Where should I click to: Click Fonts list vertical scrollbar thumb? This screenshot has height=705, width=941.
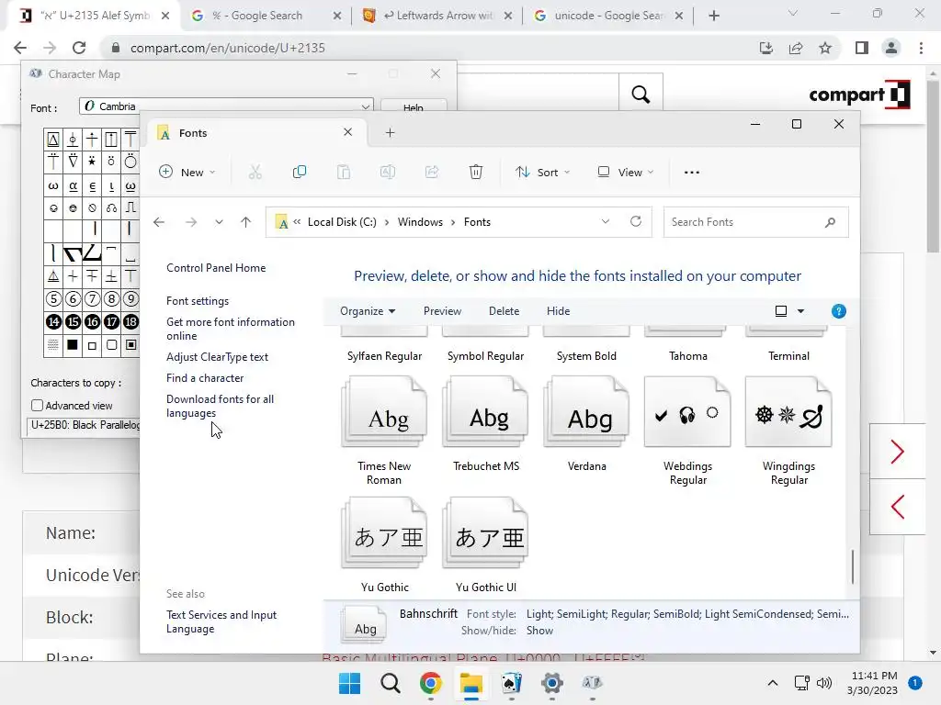(852, 567)
